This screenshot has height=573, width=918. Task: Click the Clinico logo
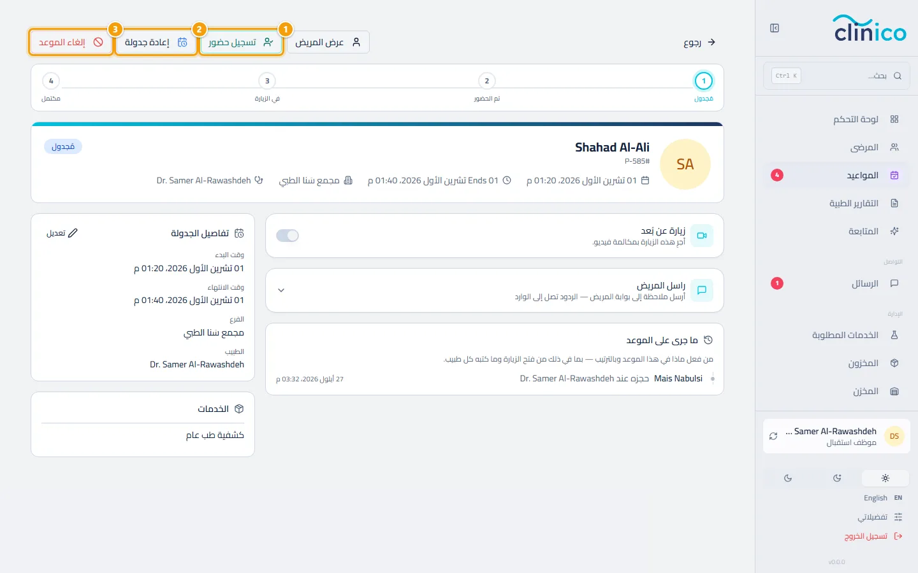(870, 29)
